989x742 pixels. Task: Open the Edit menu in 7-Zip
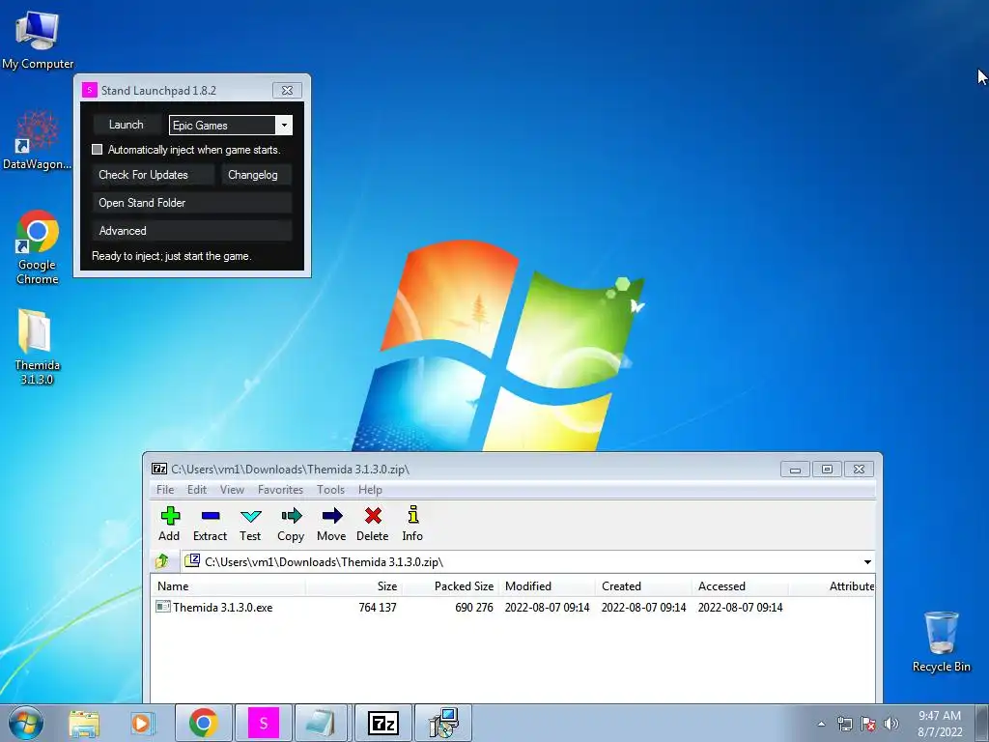(x=197, y=490)
